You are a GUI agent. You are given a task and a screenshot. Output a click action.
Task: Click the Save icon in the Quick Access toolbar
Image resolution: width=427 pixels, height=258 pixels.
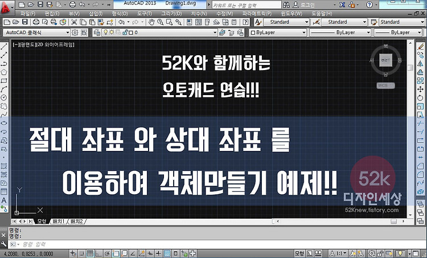[x=40, y=5]
